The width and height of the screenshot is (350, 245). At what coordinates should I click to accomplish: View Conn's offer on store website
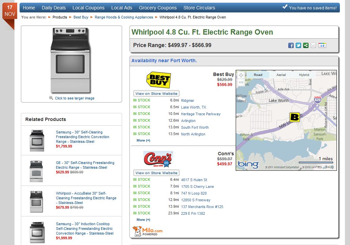(x=156, y=173)
